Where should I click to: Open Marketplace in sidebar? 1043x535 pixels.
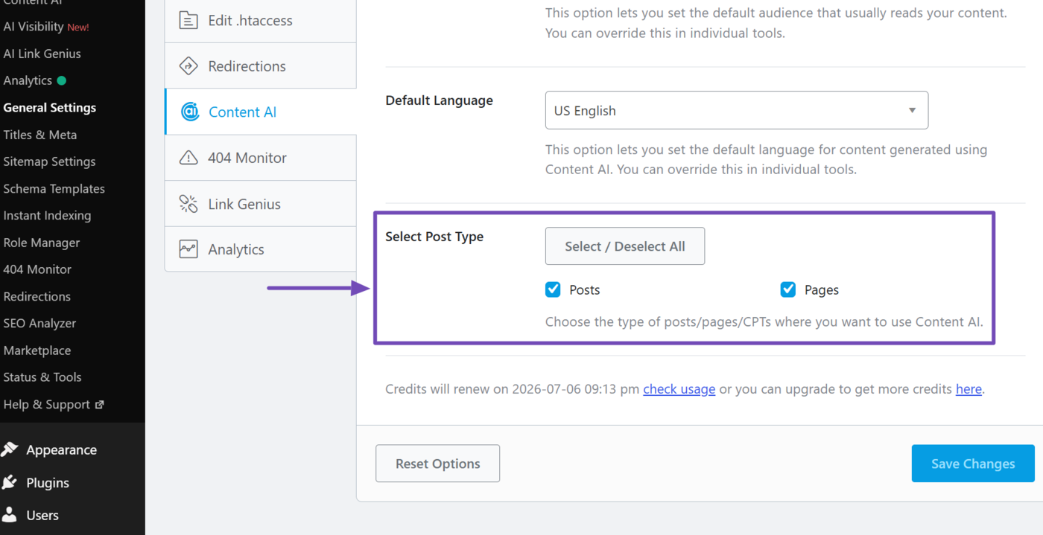click(37, 350)
